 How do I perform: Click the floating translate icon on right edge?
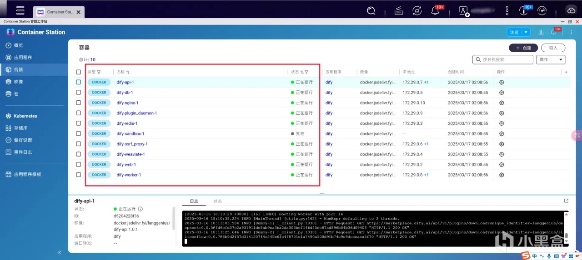(576, 135)
